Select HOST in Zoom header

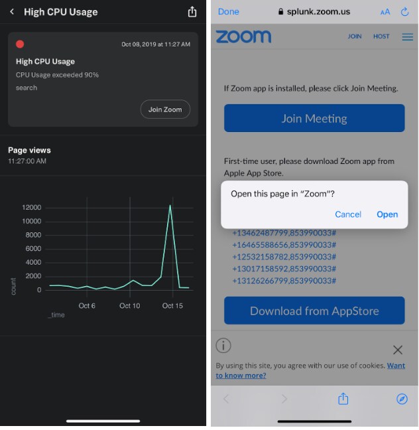(x=381, y=36)
